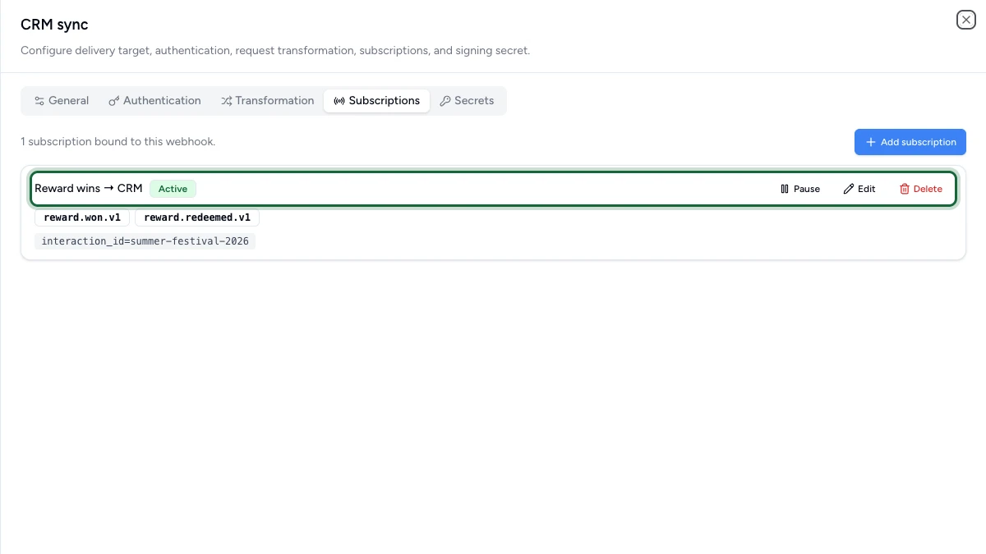The width and height of the screenshot is (986, 554).
Task: Click the Add subscription button
Action: 910,142
